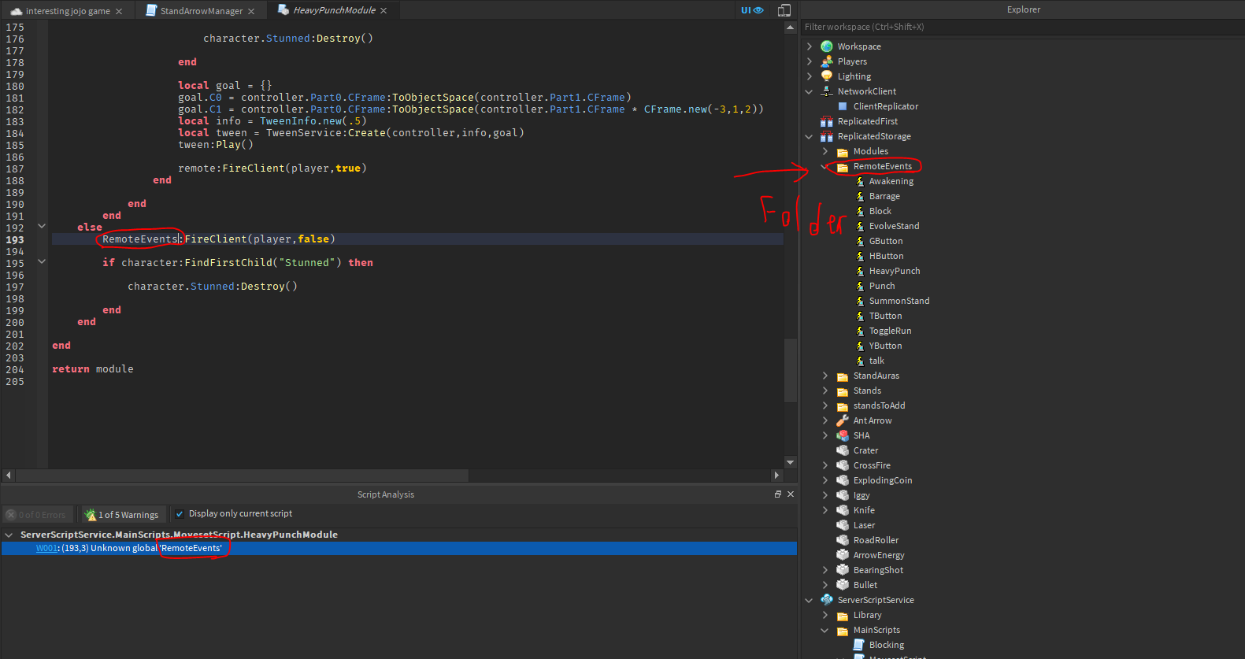Click the Lighting bulb icon

point(827,76)
